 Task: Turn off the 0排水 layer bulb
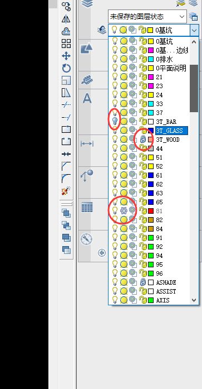[115, 59]
